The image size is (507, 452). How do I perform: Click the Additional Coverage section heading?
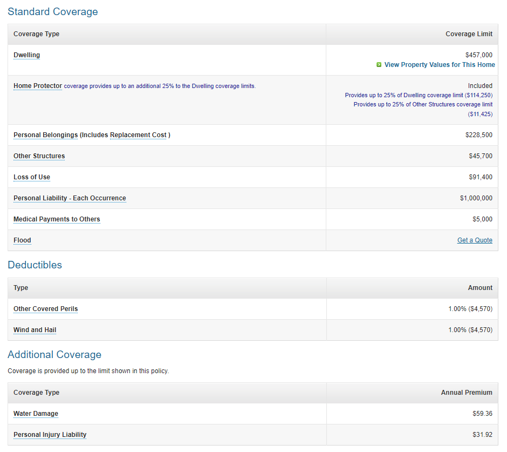(x=54, y=354)
